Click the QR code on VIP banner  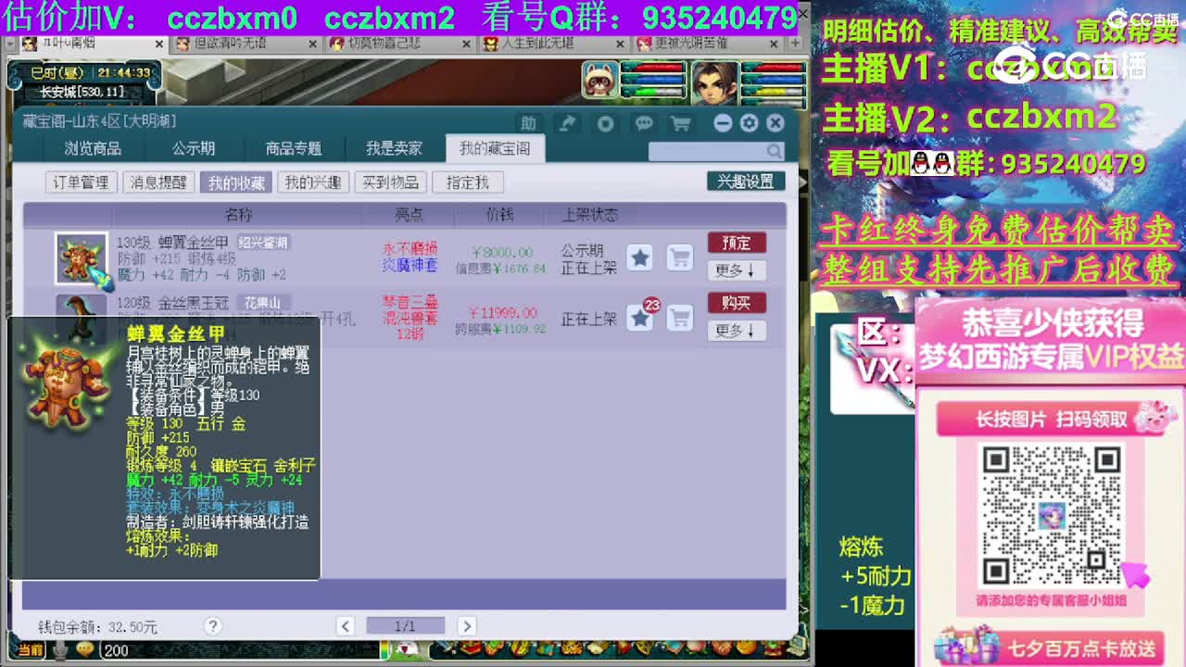(1051, 514)
